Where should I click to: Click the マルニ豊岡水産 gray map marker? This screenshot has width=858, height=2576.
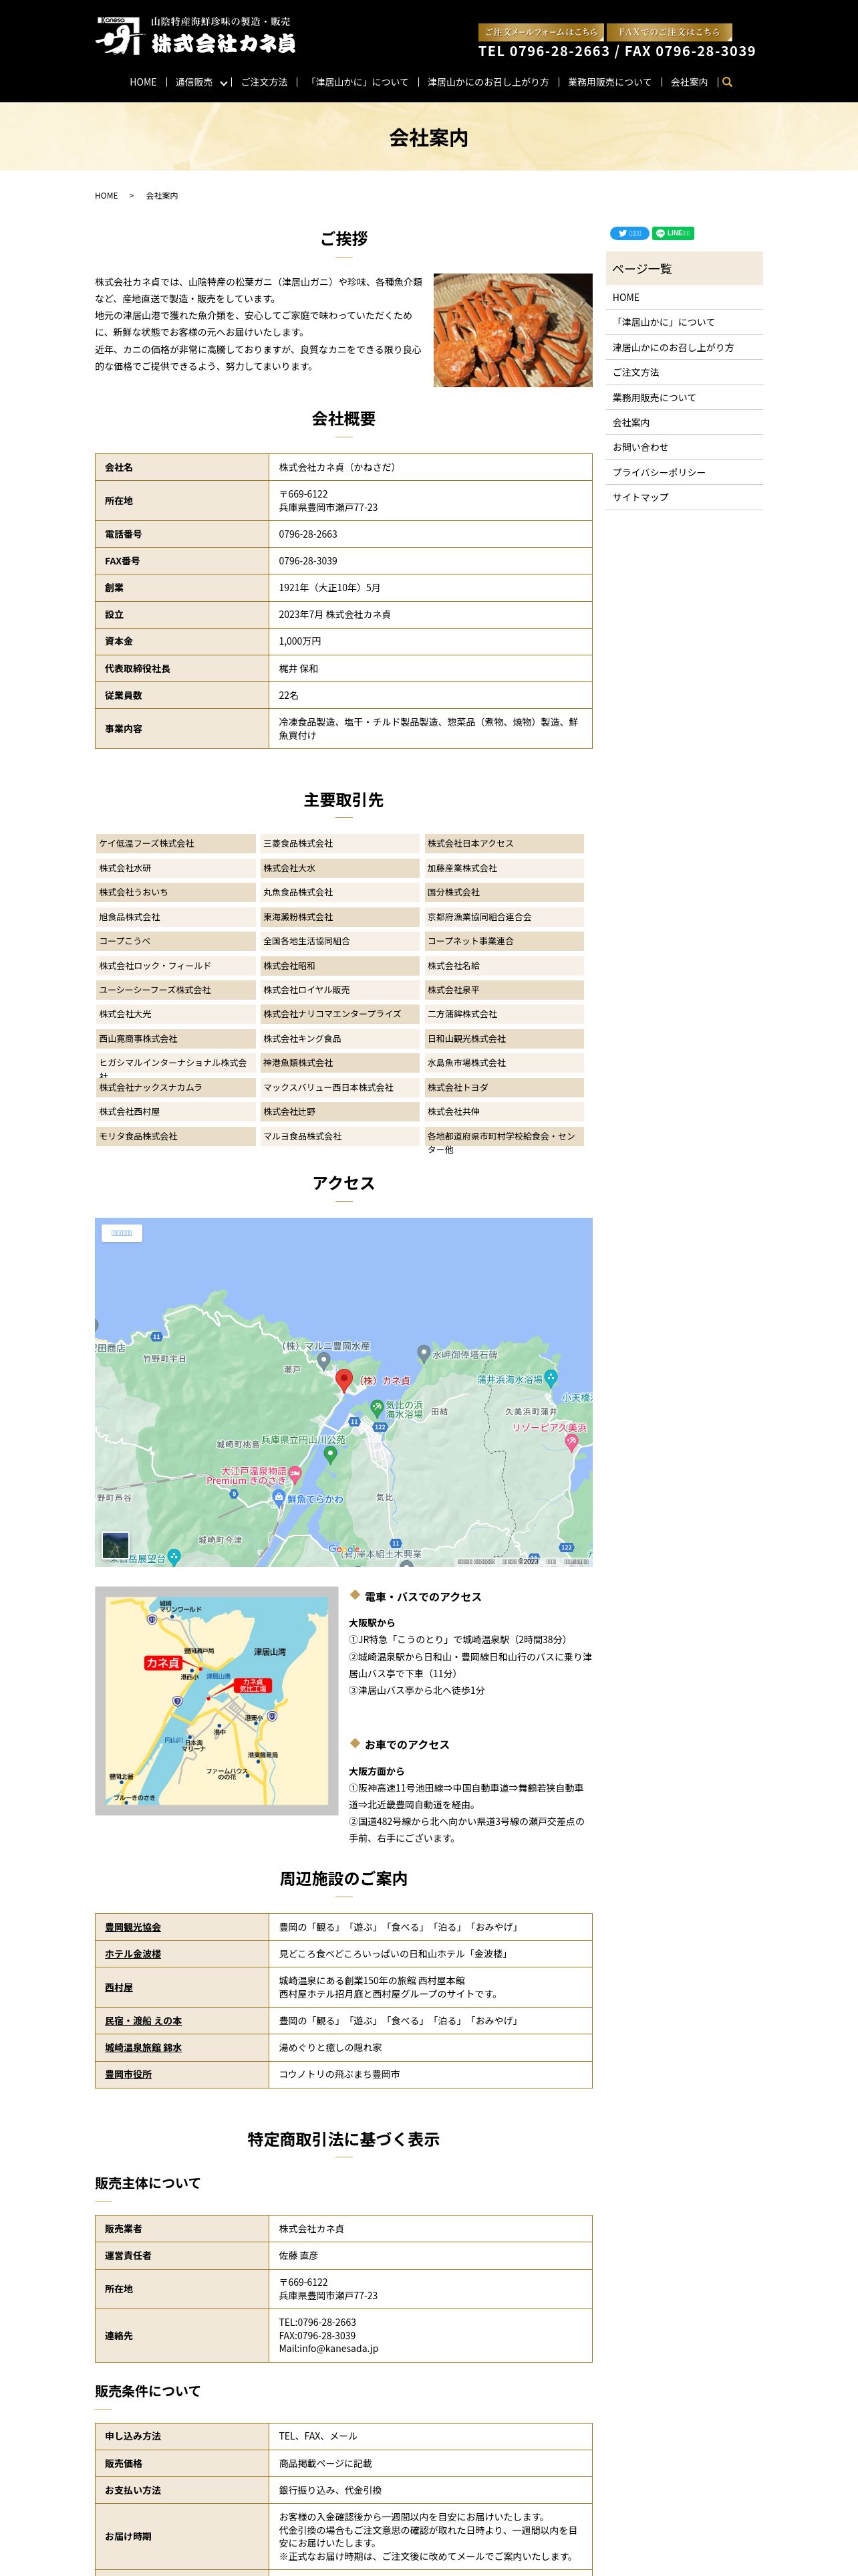tap(323, 1361)
